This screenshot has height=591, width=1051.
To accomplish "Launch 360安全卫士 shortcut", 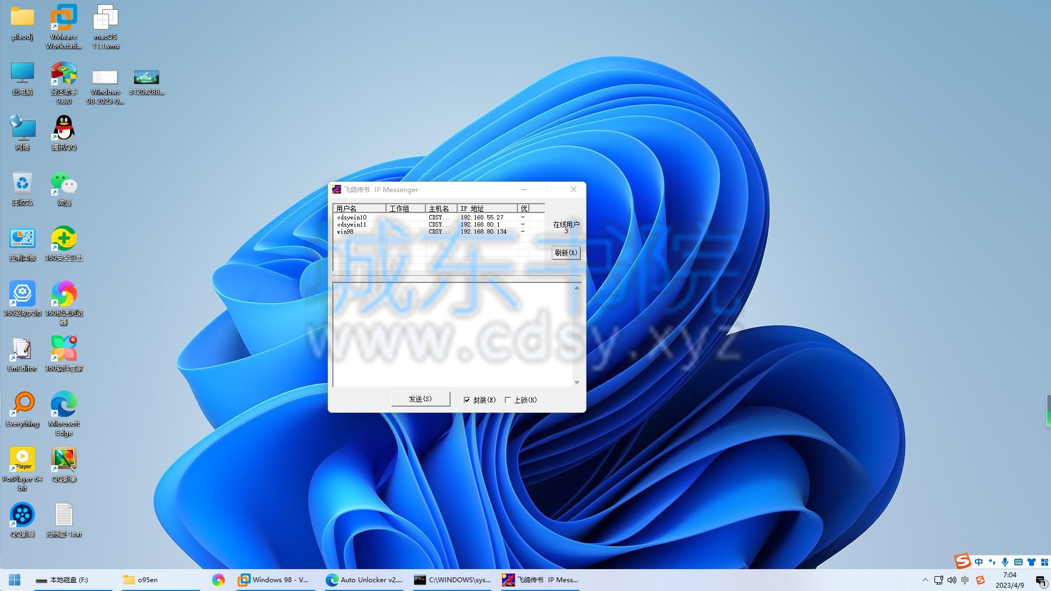I will coord(63,244).
